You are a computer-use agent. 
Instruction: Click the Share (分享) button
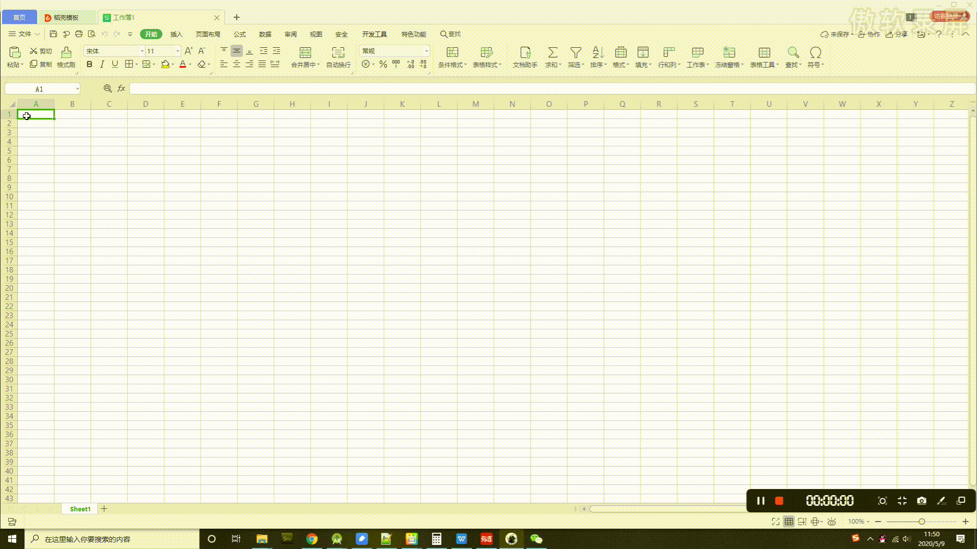point(897,34)
